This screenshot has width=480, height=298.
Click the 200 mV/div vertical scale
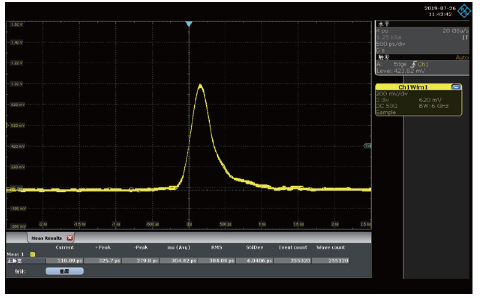392,94
